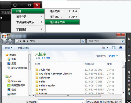
Task: Click 库 in the address breadcrumb
Action: click(x=24, y=41)
